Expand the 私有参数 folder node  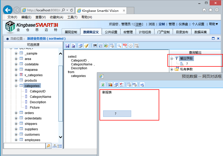(172, 69)
